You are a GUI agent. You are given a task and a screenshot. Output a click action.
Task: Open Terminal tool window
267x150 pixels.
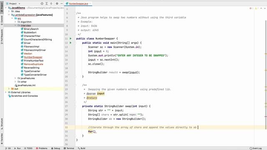click(x=69, y=148)
